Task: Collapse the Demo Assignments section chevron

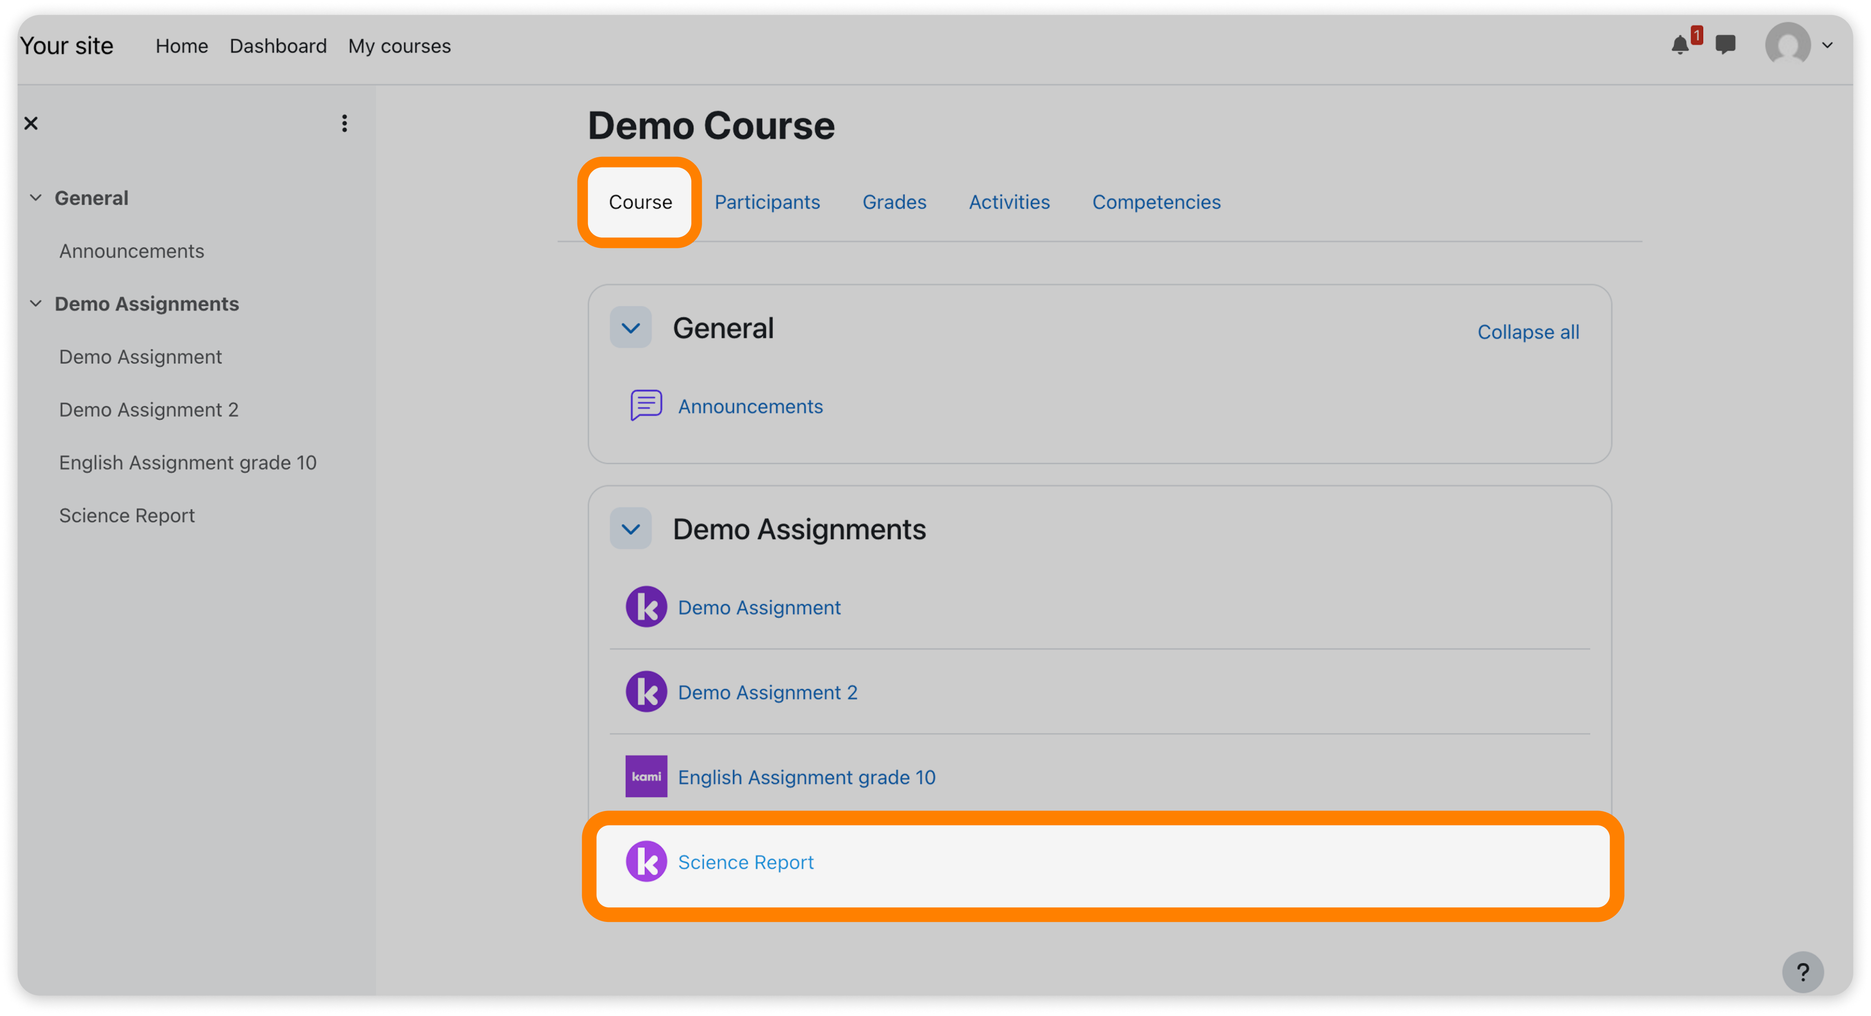Action: (x=630, y=529)
